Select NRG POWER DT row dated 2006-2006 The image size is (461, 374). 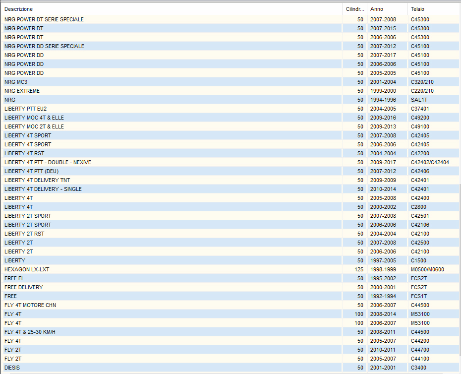(x=230, y=37)
